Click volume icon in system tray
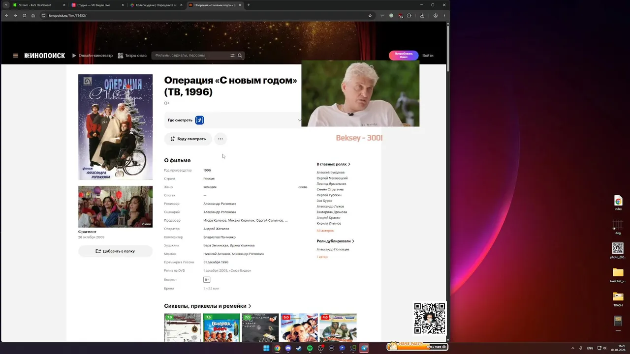Screen dimensions: 630x354 pyautogui.click(x=605, y=348)
